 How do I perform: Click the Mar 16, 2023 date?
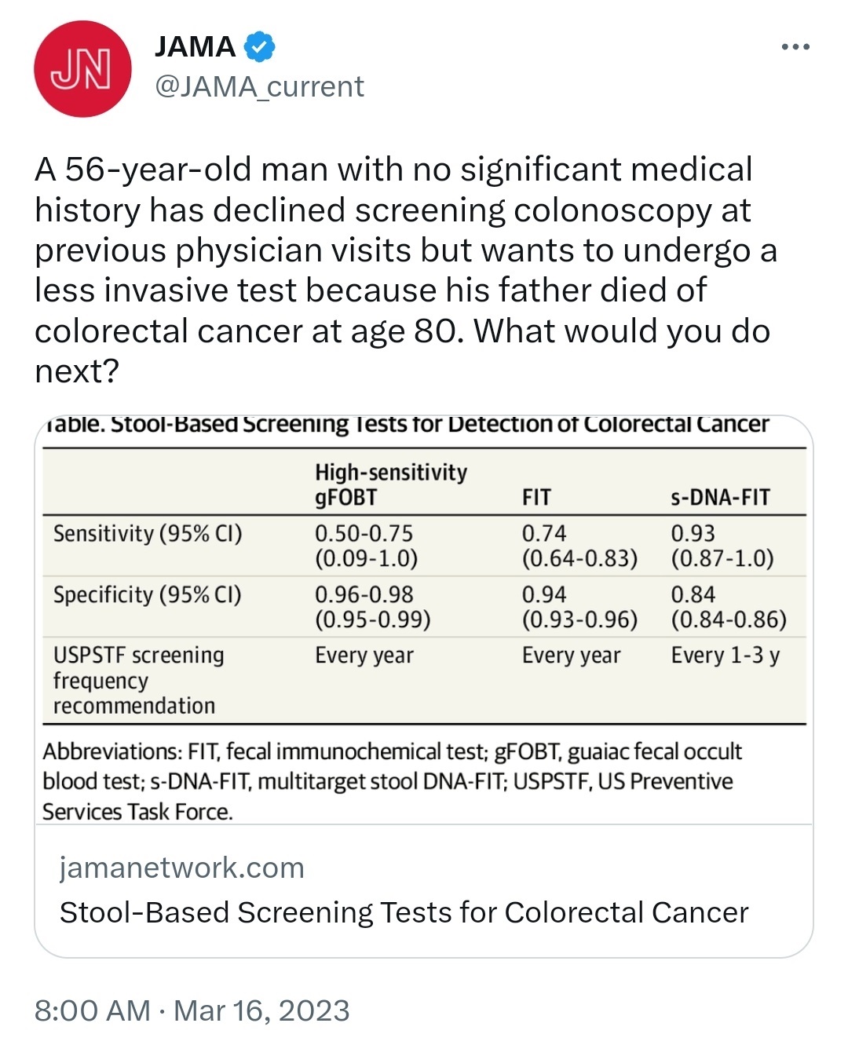pos(261,1010)
